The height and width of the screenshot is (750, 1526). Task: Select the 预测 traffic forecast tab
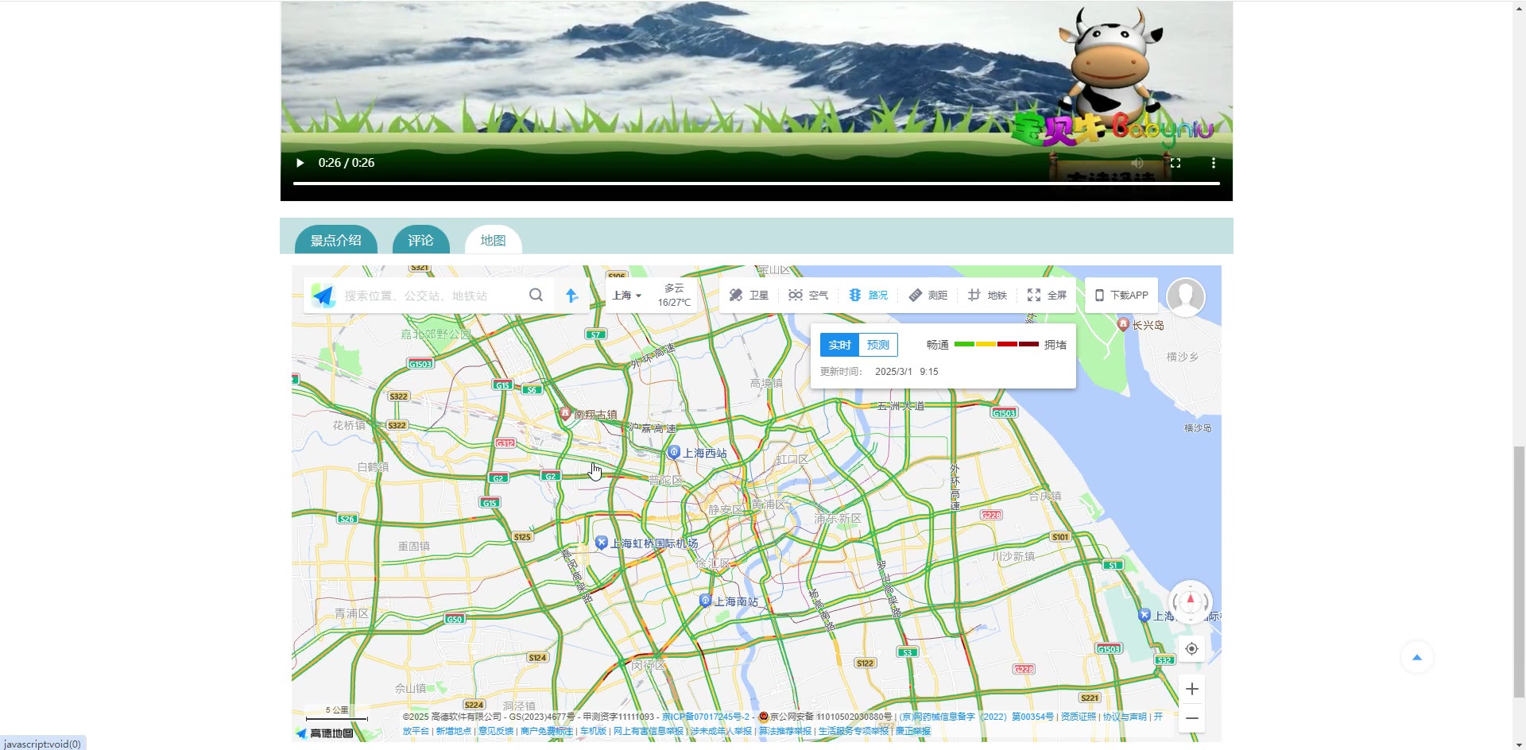point(878,345)
